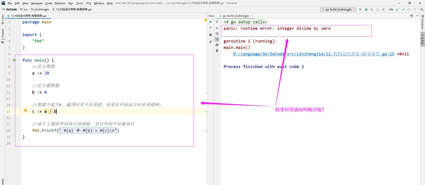Click the file name in the breadcrumb
The image size is (425, 185).
pos(71,10)
